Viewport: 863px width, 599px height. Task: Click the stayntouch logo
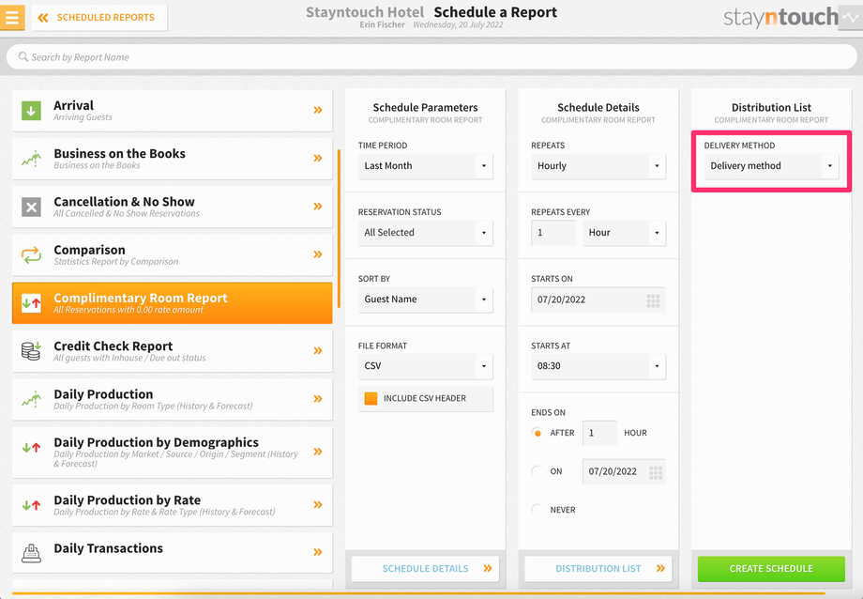pyautogui.click(x=780, y=18)
